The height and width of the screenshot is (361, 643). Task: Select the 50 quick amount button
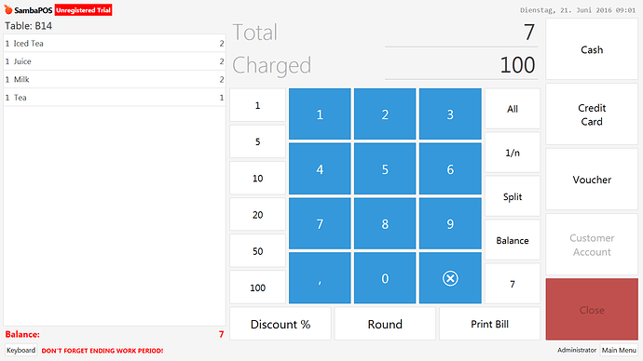257,251
